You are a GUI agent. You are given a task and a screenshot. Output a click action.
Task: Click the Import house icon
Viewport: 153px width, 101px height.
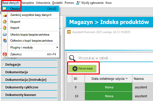coord(5,28)
